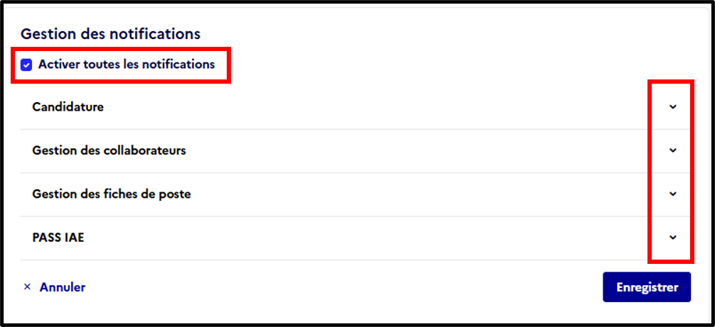
Task: Select the PASS IAE accordion title
Action: (58, 238)
